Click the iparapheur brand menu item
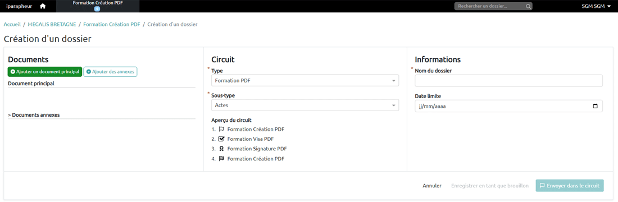 pyautogui.click(x=19, y=6)
